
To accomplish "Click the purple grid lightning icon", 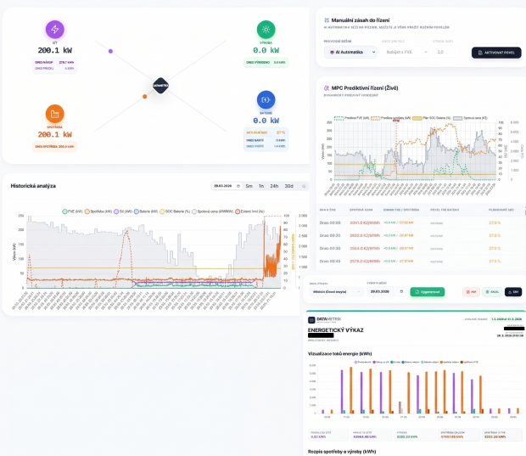I will (x=54, y=30).
